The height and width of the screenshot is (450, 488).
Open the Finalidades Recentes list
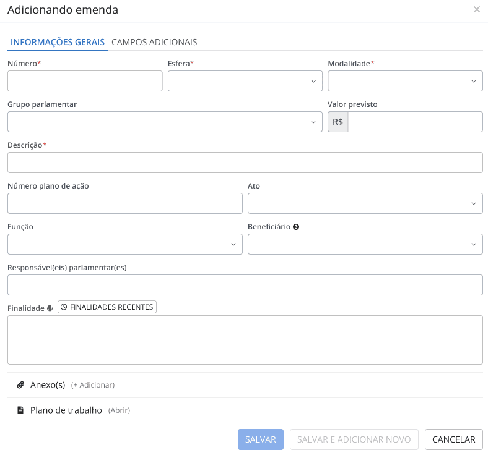107,307
